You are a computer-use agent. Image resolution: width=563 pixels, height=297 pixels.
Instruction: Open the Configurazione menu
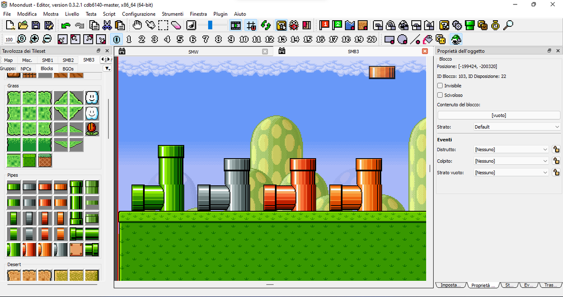tap(139, 14)
